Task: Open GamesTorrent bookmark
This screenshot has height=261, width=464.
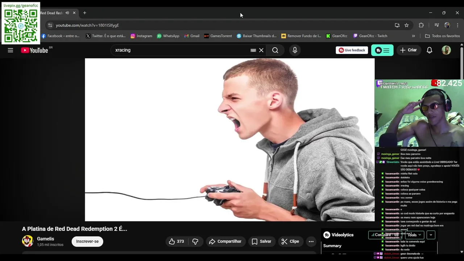Action: [x=218, y=36]
